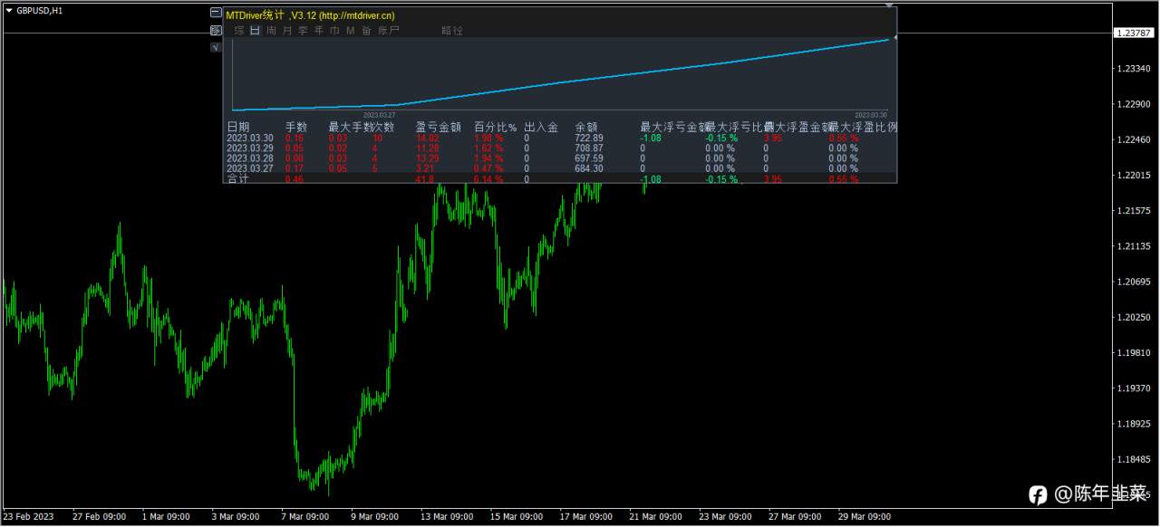The height and width of the screenshot is (527, 1160).
Task: Click profit amount 3.21
Action: [x=425, y=168]
